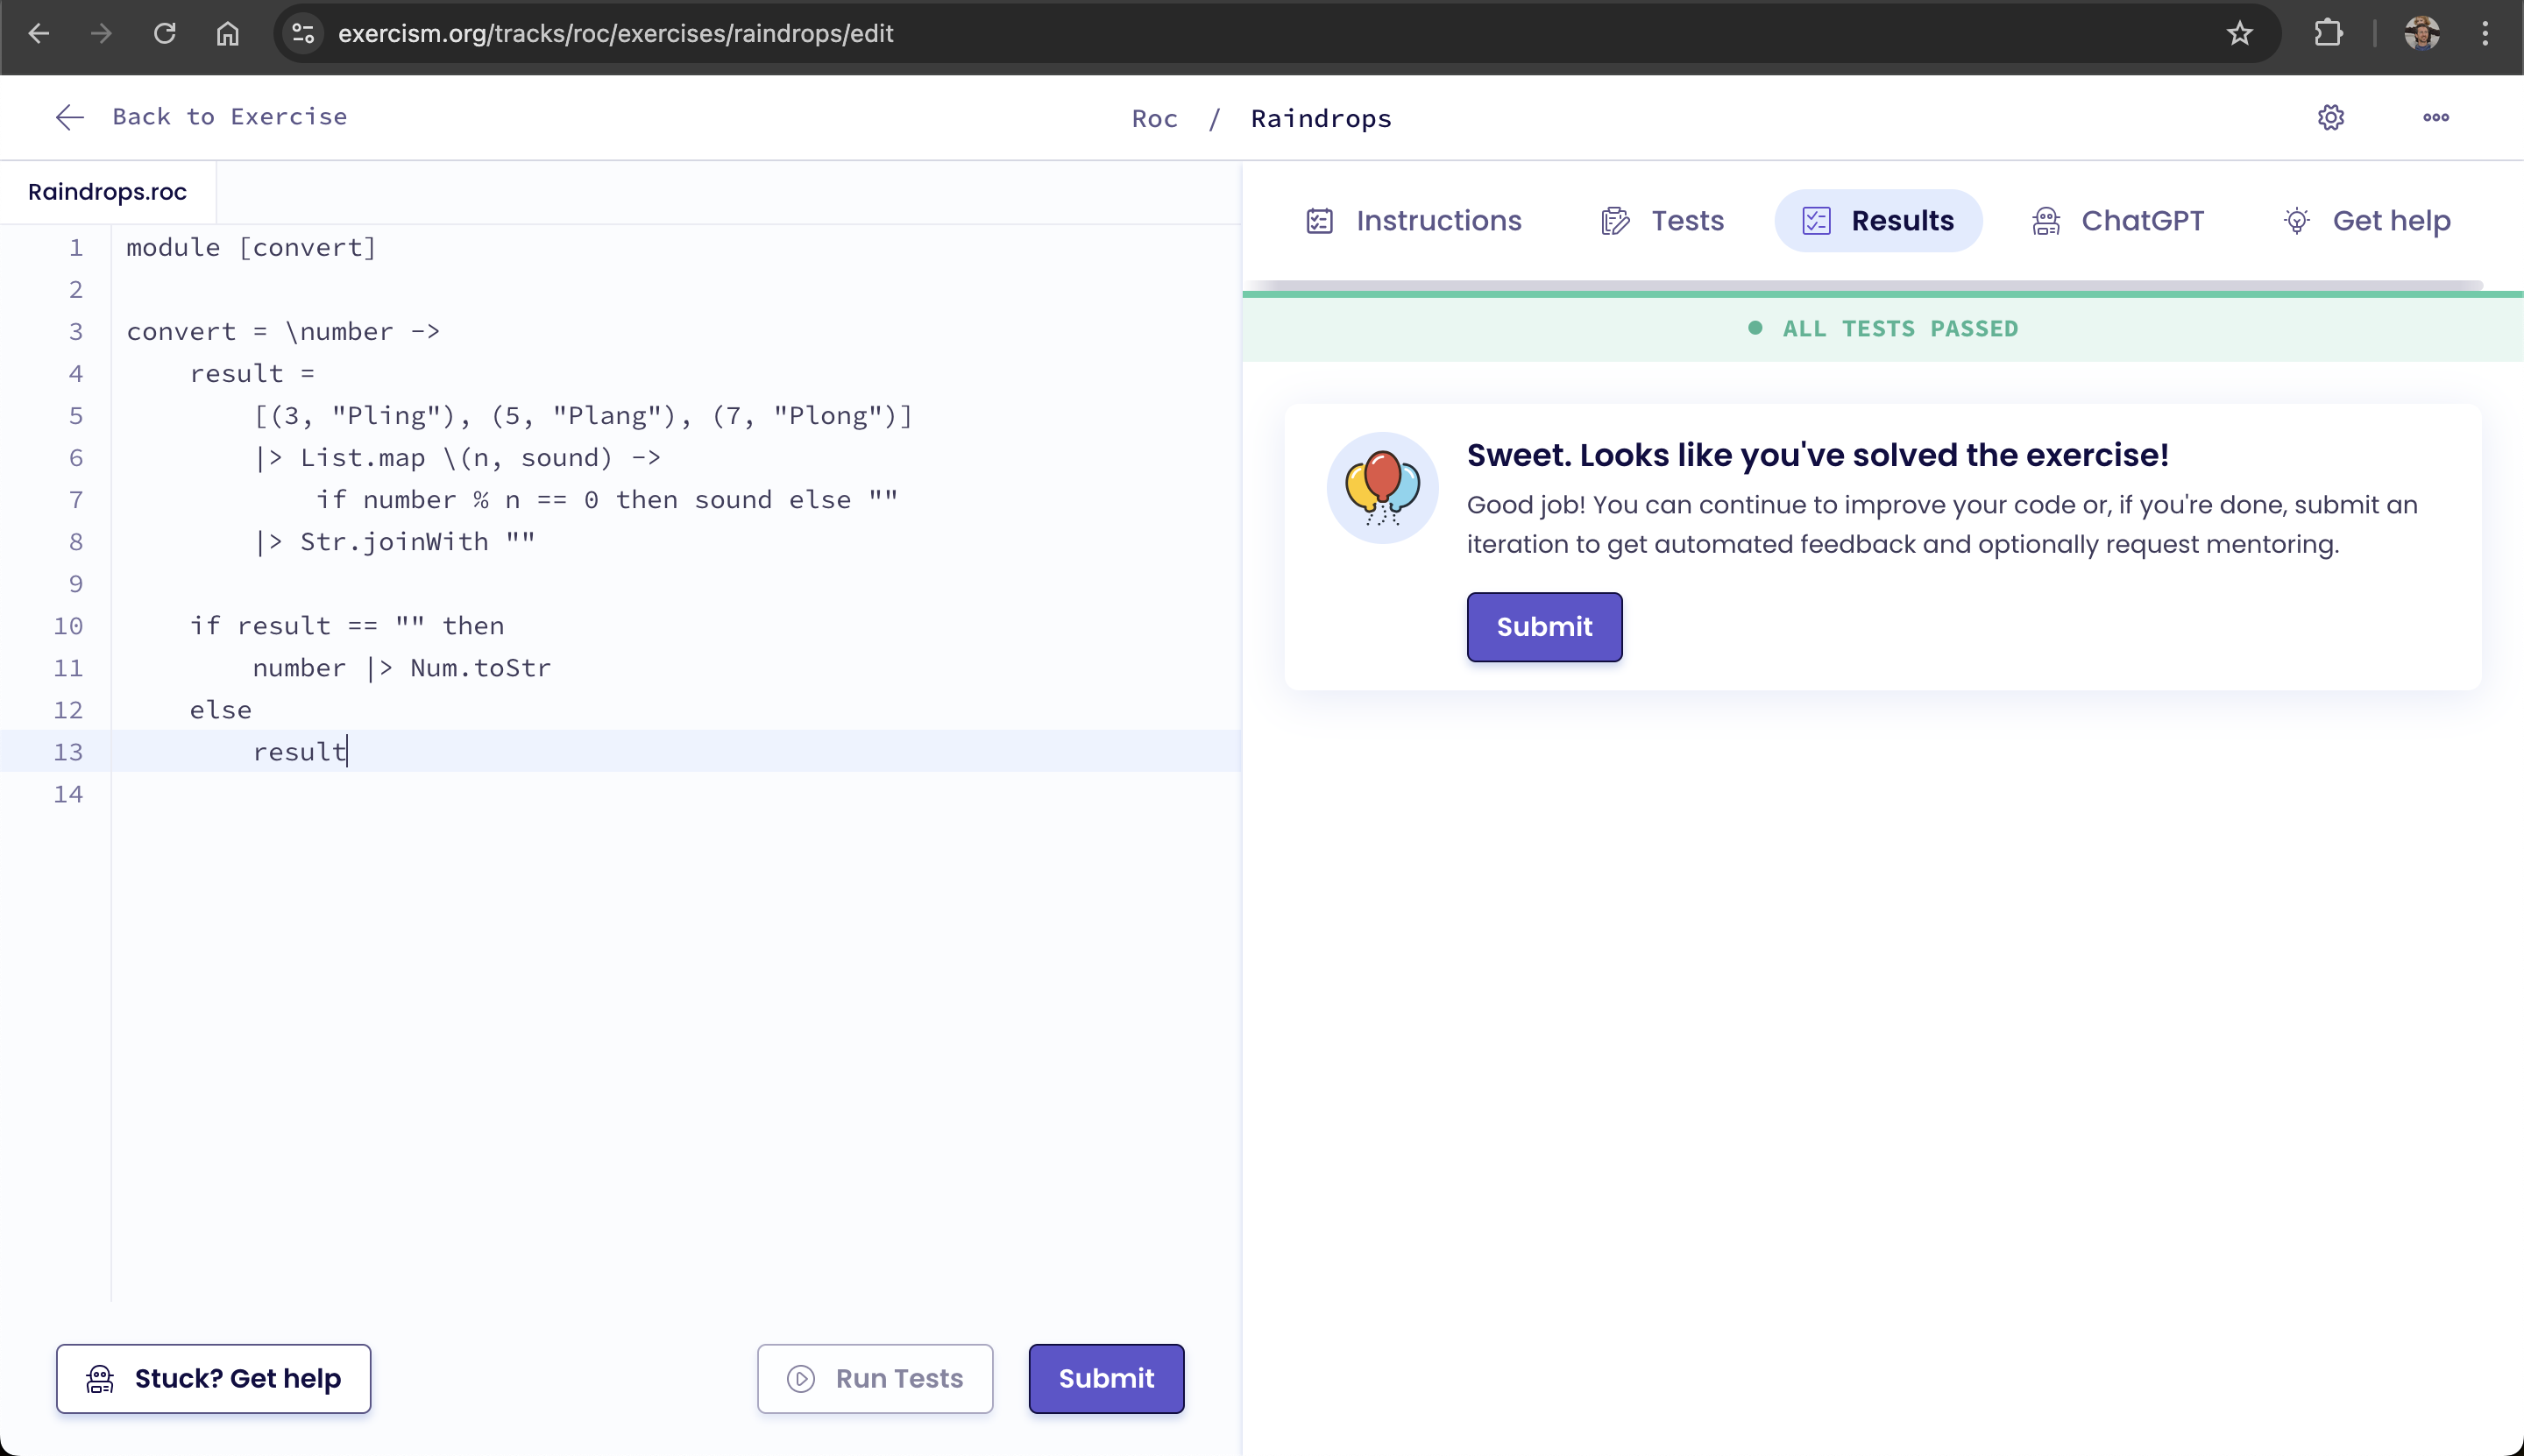Click the 'else' on line 12
The height and width of the screenshot is (1456, 2524).
221,710
